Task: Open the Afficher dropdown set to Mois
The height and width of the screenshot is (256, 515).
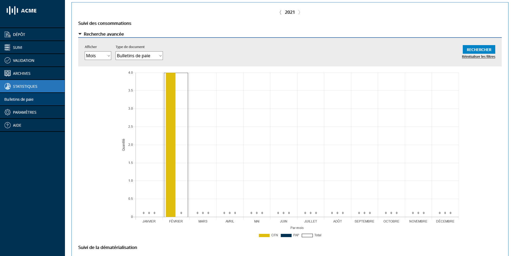Action: point(98,56)
